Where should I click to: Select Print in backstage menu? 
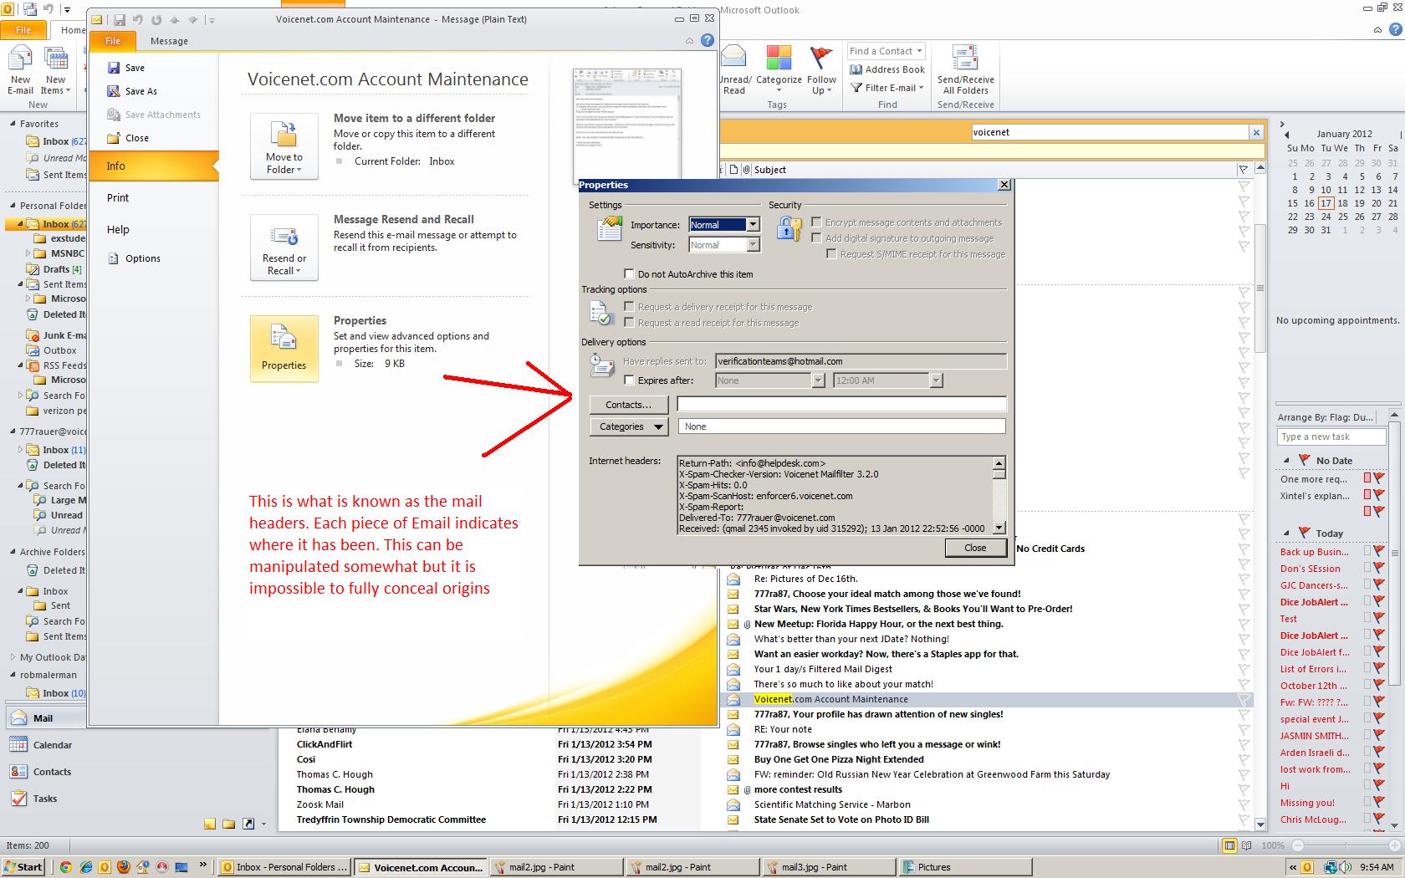tap(118, 198)
